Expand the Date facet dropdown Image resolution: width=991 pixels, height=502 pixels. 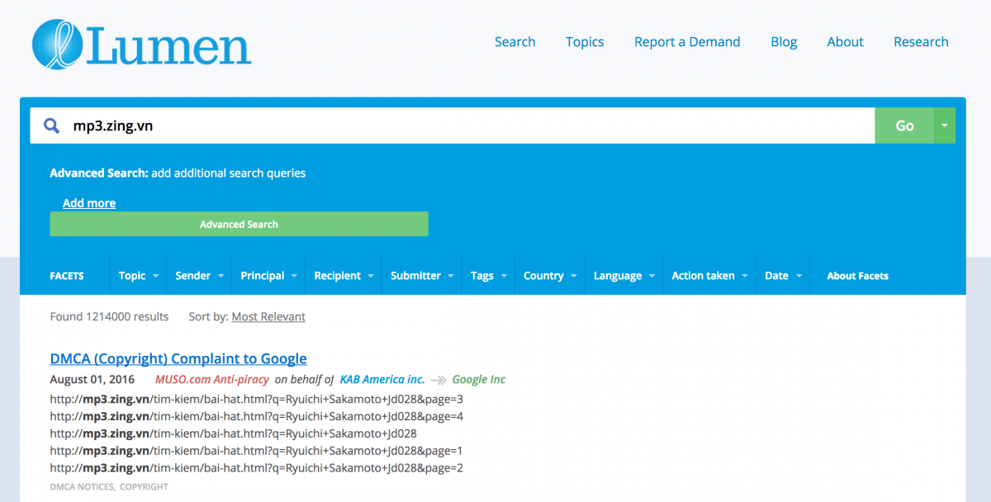[782, 276]
